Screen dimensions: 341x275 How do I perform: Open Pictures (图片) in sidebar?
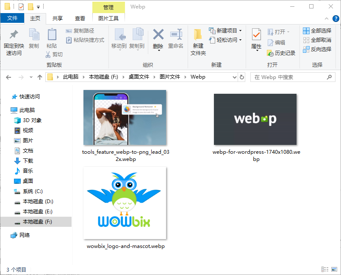[24, 141]
